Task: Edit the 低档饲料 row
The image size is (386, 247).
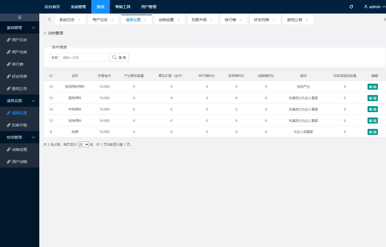Action: pyautogui.click(x=372, y=121)
